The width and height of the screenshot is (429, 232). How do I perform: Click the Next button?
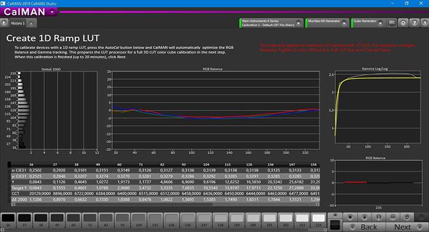[x=407, y=227]
